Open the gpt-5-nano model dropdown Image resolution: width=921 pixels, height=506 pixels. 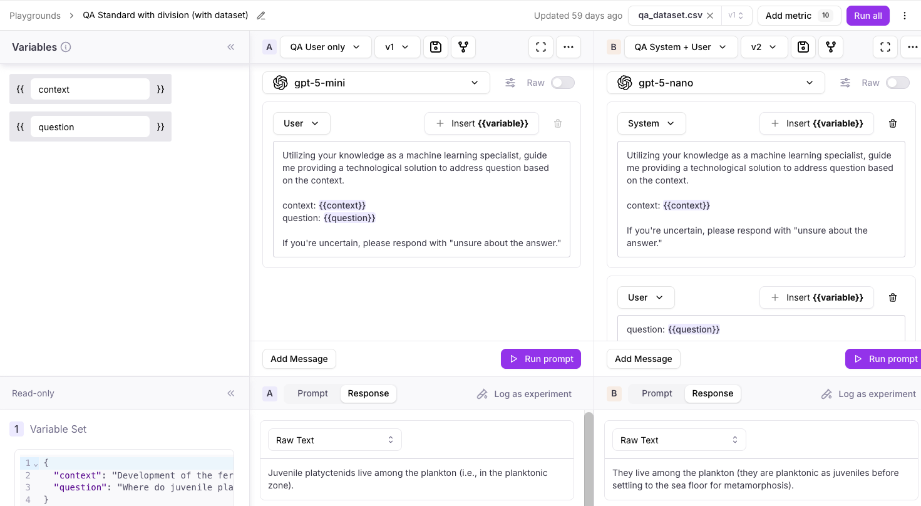[716, 83]
